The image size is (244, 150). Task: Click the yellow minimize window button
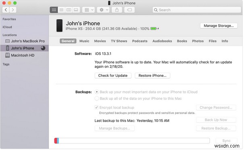pos(9,3)
